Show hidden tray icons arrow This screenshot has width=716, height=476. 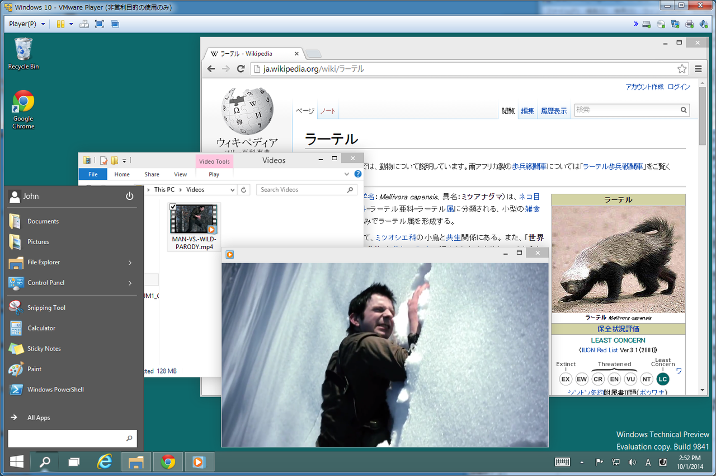pos(582,463)
